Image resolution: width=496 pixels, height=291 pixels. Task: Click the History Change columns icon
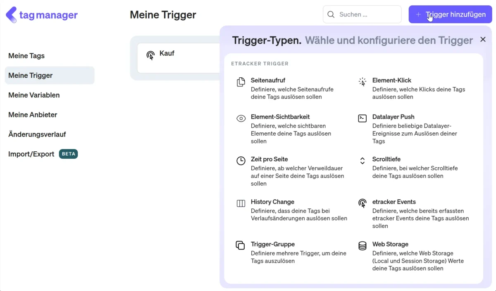tap(241, 203)
